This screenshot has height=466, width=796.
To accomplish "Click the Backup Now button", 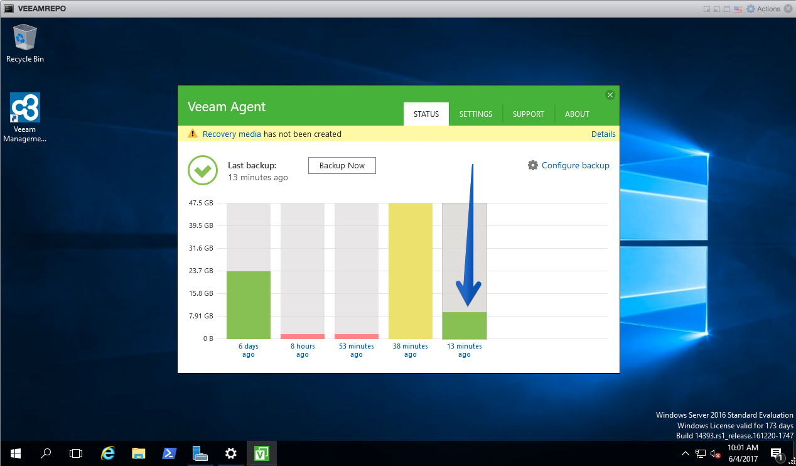I will coord(342,165).
